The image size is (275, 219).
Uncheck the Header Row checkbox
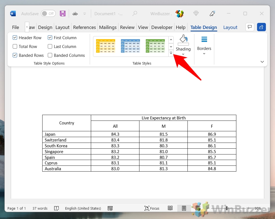15,38
